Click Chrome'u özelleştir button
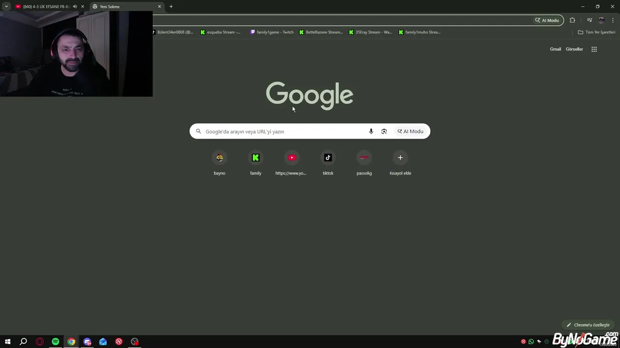Image resolution: width=620 pixels, height=348 pixels. (x=588, y=325)
